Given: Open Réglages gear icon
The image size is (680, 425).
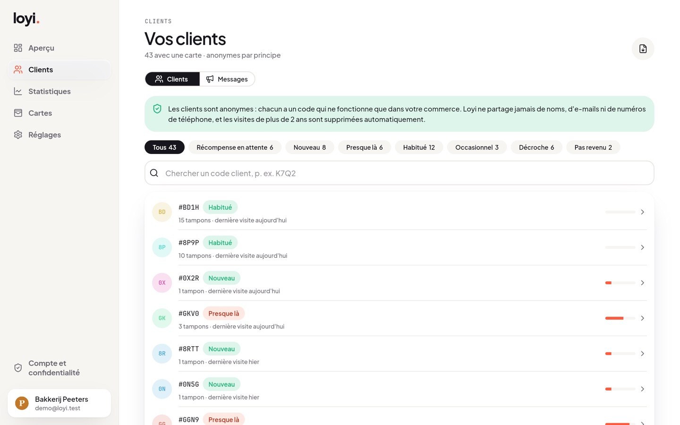Looking at the screenshot, I should pyautogui.click(x=18, y=135).
